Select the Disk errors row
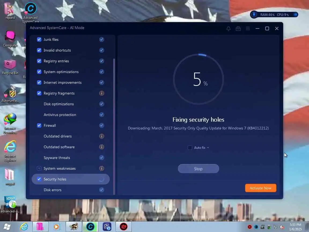Screen dimensions: 309x232 pyautogui.click(x=71, y=190)
